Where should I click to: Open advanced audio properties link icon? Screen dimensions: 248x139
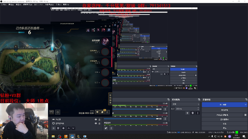click(106, 128)
